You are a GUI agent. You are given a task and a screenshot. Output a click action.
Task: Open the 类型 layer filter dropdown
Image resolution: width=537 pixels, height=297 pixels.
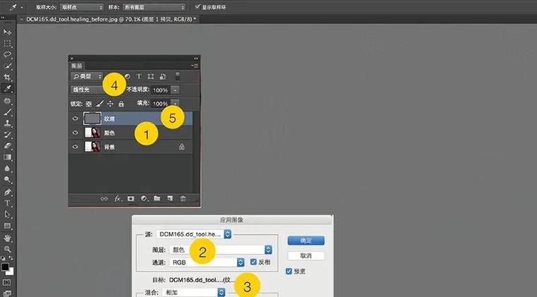point(86,76)
